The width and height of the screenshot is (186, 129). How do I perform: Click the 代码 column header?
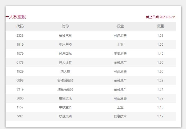coord(20,26)
